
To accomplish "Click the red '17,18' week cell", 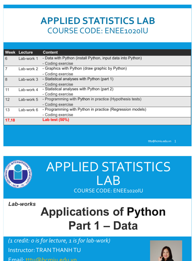I will pos(10,120).
